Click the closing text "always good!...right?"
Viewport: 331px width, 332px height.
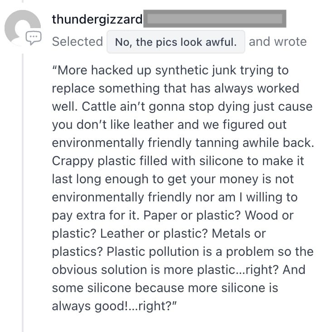[x=114, y=306]
